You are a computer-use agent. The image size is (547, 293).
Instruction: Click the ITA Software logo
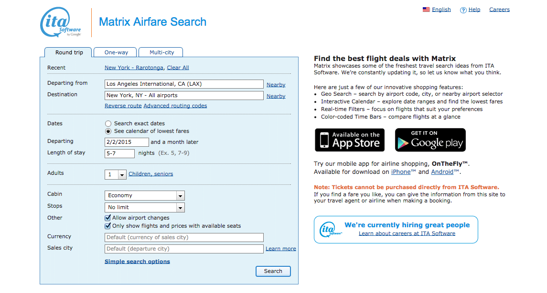click(61, 22)
